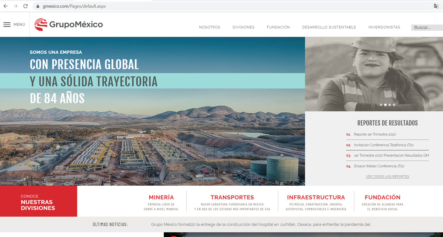
Task: Select the third carousel dot
Action: pyautogui.click(x=390, y=105)
